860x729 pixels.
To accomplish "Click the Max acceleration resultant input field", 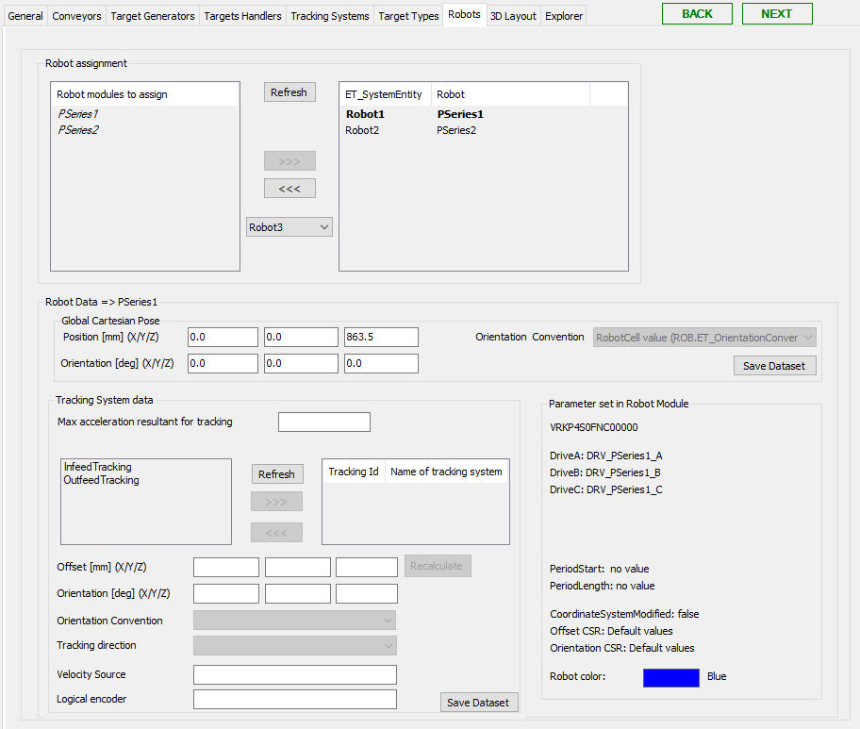I will [x=323, y=422].
